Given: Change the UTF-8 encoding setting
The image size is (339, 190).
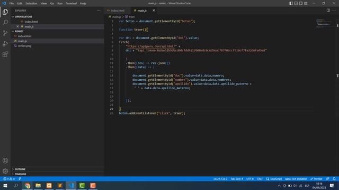Looking at the screenshot, I should click(x=250, y=179).
